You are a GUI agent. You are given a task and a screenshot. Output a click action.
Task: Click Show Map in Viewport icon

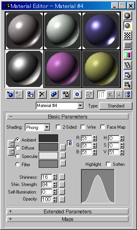pos(89,95)
